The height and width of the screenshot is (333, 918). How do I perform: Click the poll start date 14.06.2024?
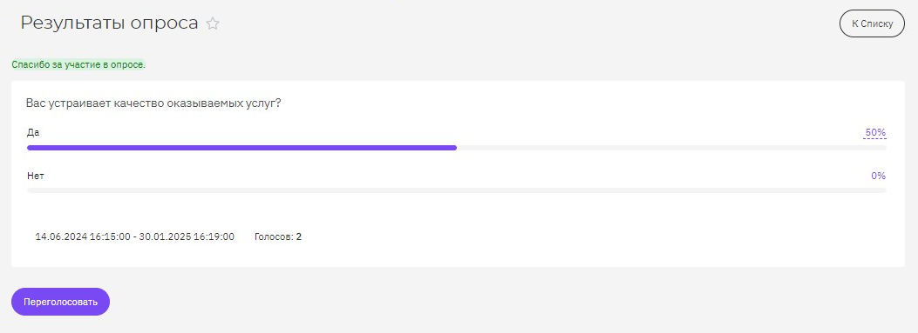click(x=62, y=237)
